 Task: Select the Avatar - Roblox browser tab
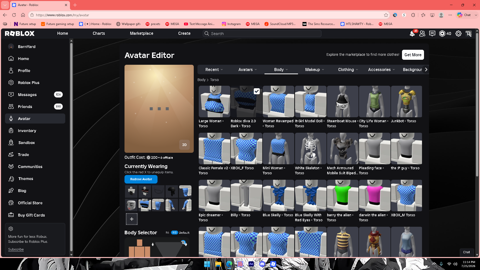coord(39,5)
